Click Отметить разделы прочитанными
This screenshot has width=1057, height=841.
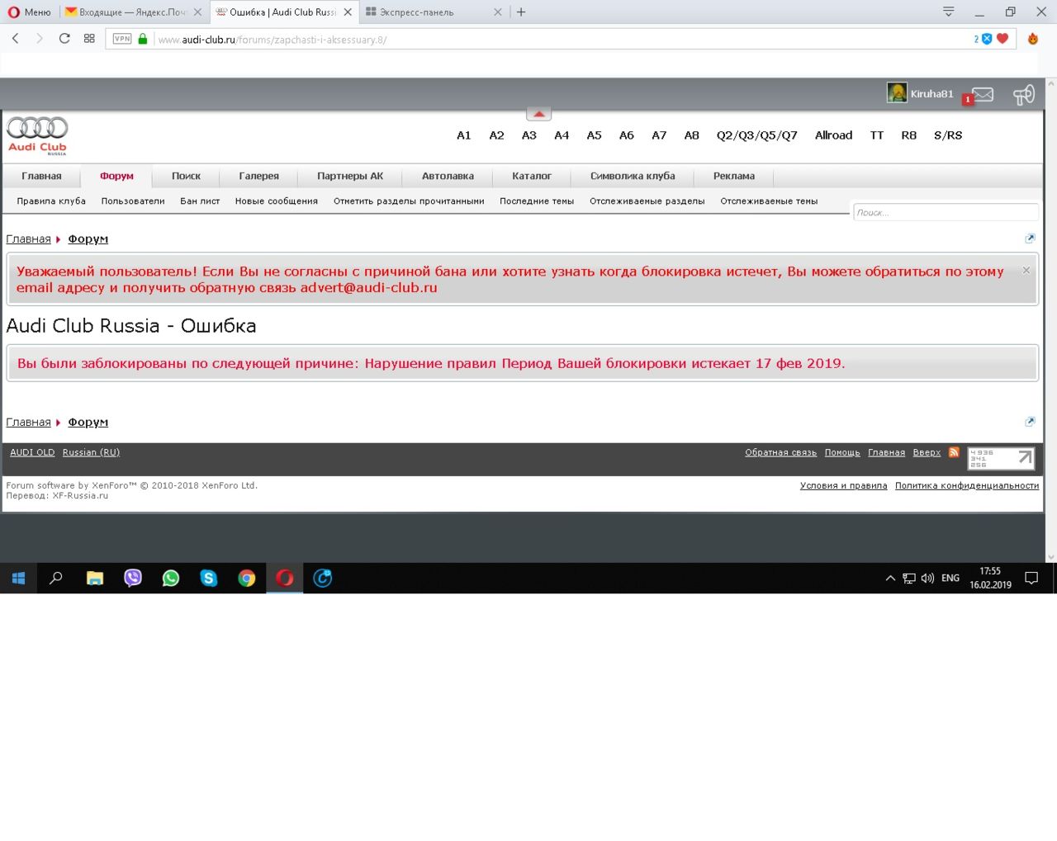coord(409,201)
